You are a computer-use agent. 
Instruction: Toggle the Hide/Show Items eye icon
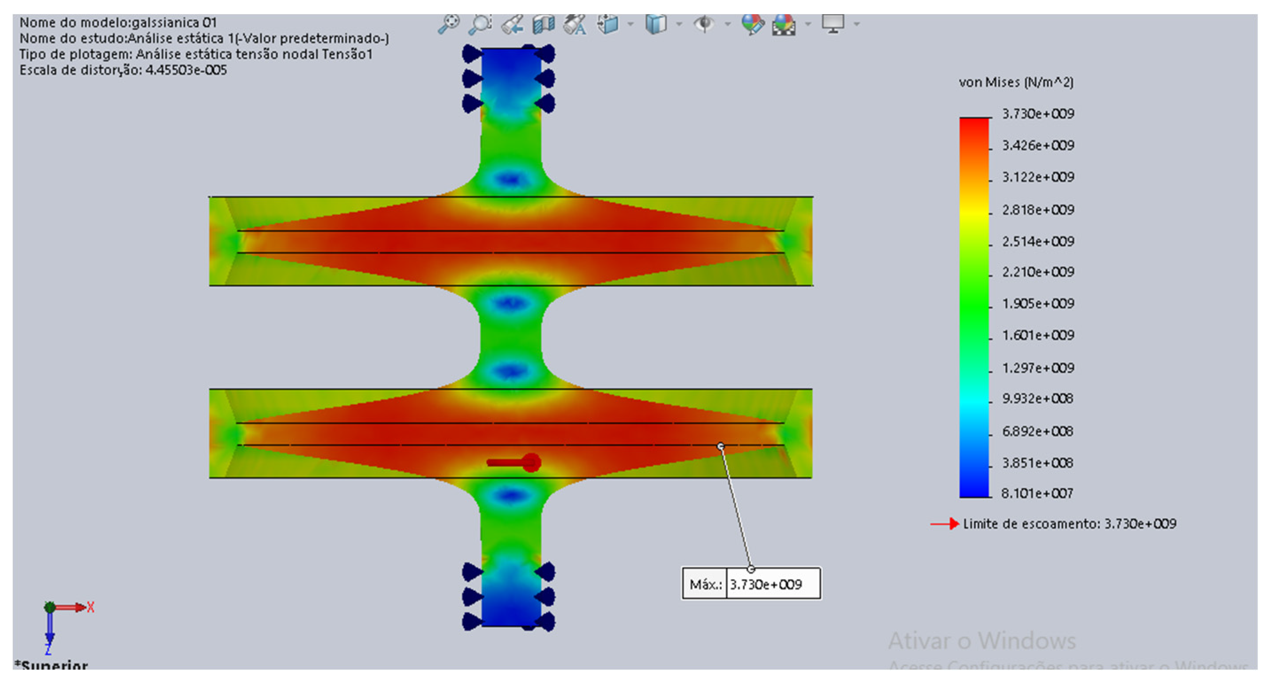(704, 23)
